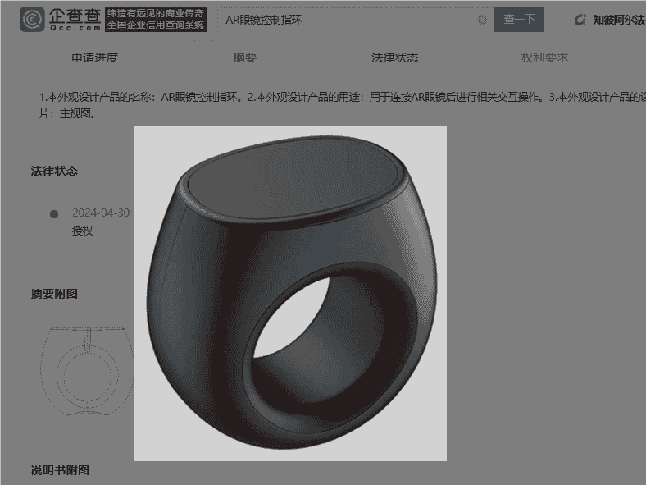This screenshot has width=646, height=485.
Task: Click the Qcc circular logo icon
Action: [32, 19]
